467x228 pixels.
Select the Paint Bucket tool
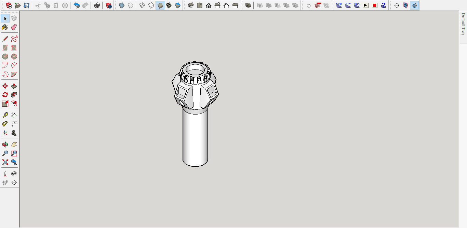click(5, 27)
